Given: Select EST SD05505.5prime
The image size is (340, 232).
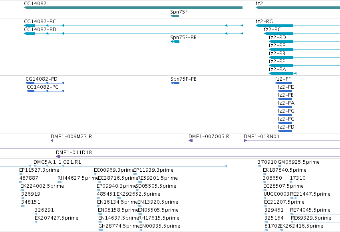Looking at the screenshot, I should [x=137, y=190].
